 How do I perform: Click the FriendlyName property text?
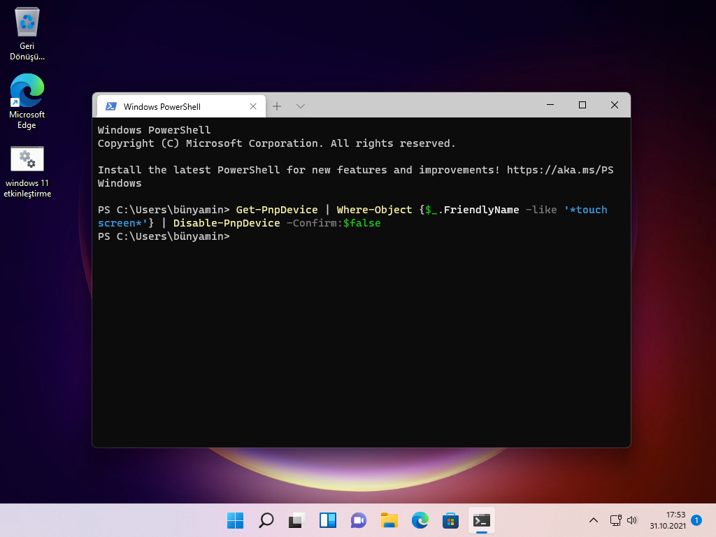tap(481, 210)
